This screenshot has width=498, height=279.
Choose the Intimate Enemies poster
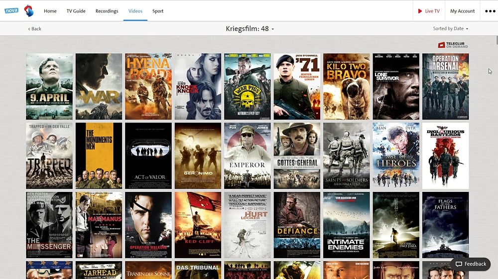pos(347,225)
